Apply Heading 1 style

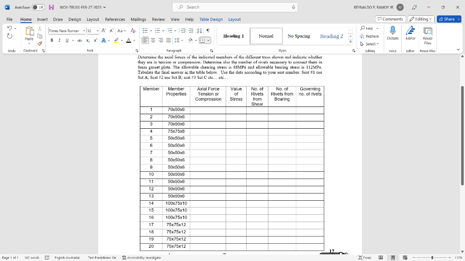coord(233,36)
